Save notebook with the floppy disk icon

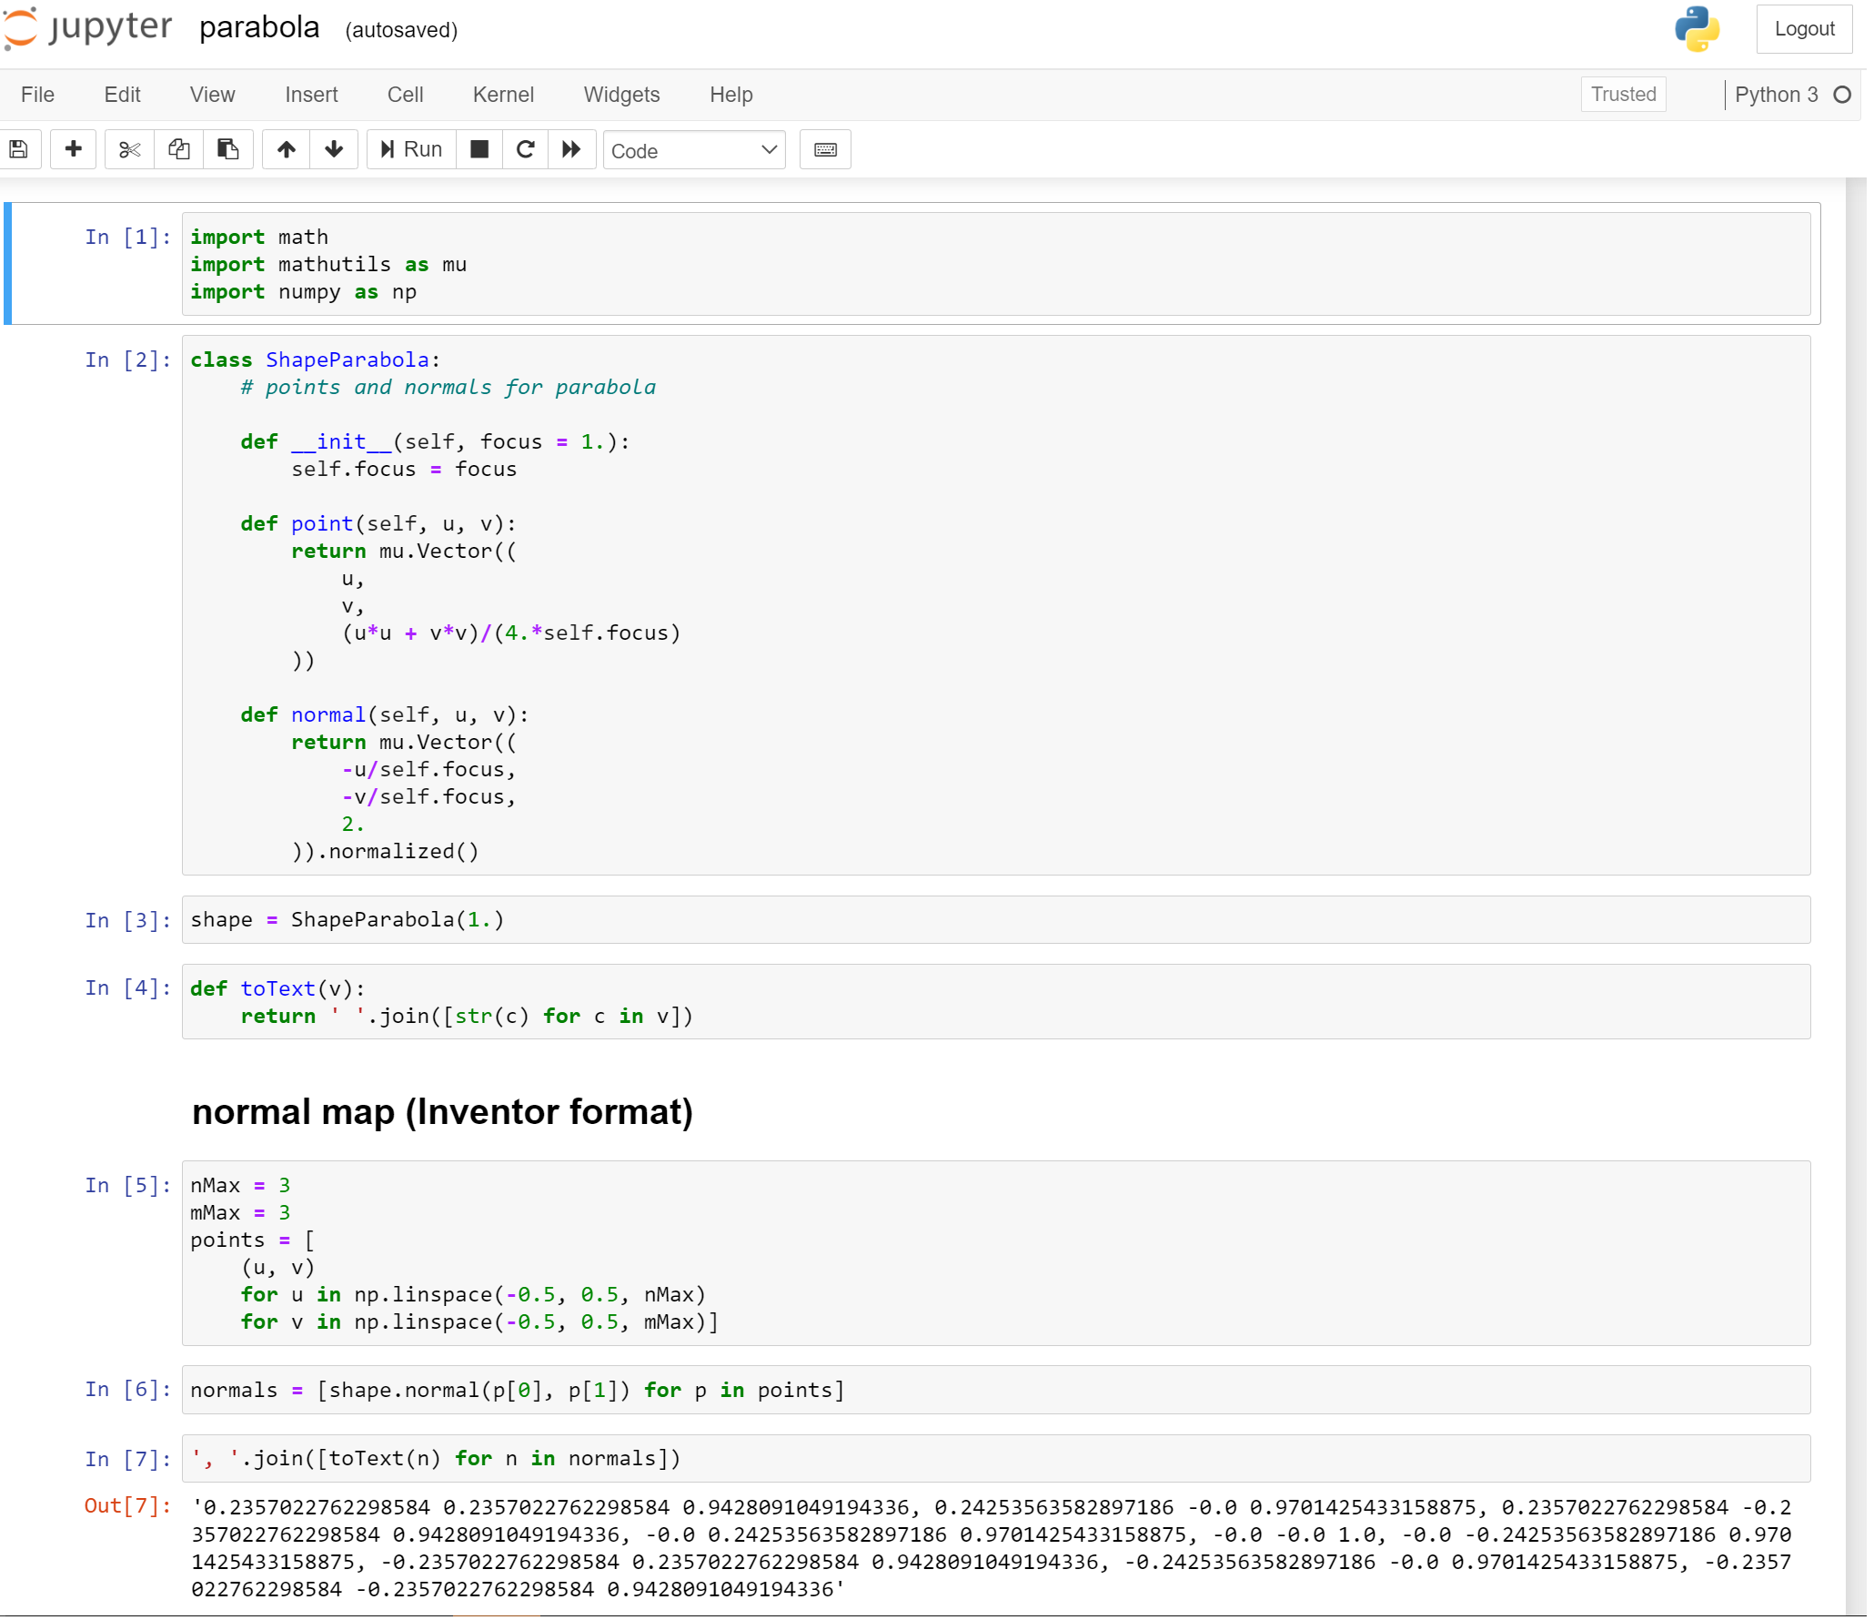(x=18, y=150)
